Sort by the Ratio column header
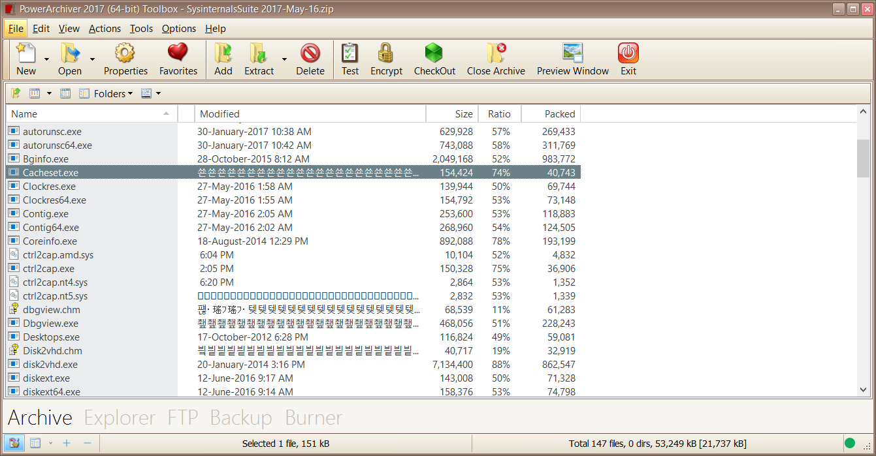 click(499, 114)
